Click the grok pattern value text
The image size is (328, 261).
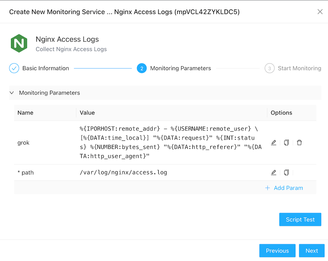pyautogui.click(x=170, y=142)
